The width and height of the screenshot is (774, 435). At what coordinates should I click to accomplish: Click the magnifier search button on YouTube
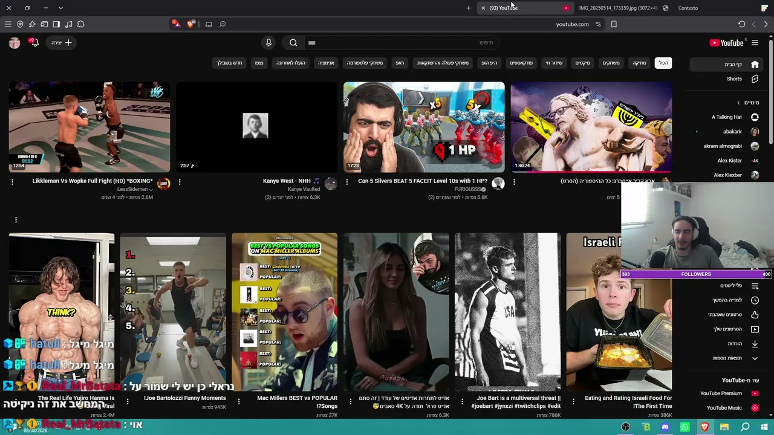click(x=293, y=42)
